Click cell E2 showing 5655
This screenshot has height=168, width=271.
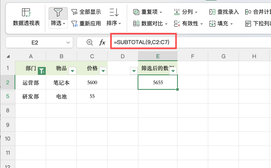(x=158, y=82)
